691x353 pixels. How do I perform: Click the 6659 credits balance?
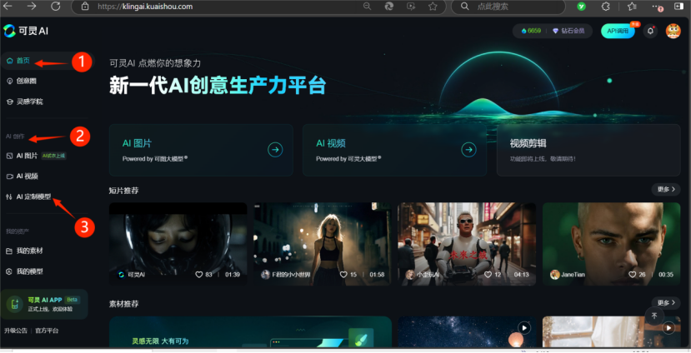pos(531,31)
